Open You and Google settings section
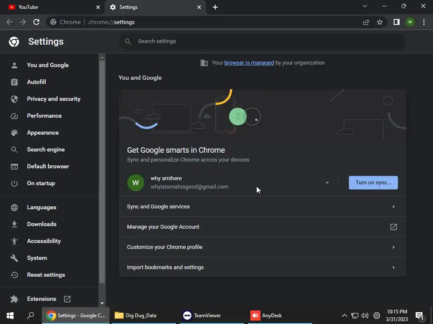The image size is (433, 324). (48, 65)
